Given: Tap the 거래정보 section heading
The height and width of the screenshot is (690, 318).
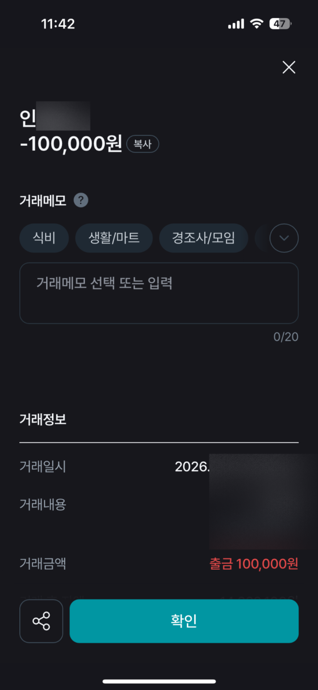Looking at the screenshot, I should coord(43,419).
